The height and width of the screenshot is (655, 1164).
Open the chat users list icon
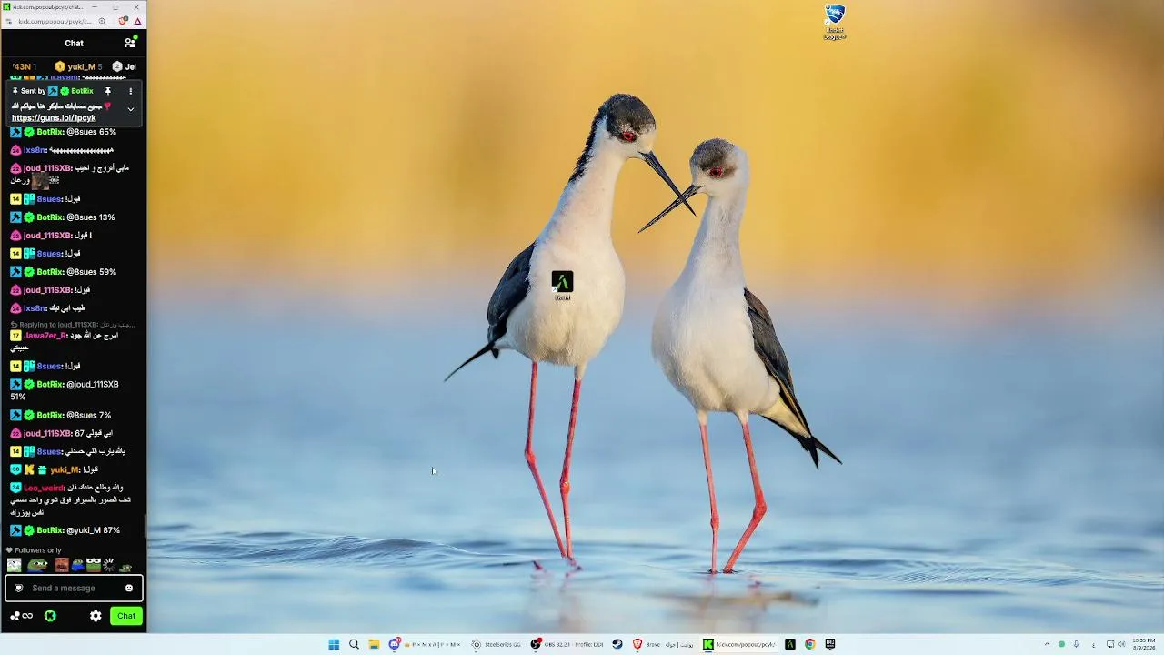(x=130, y=43)
